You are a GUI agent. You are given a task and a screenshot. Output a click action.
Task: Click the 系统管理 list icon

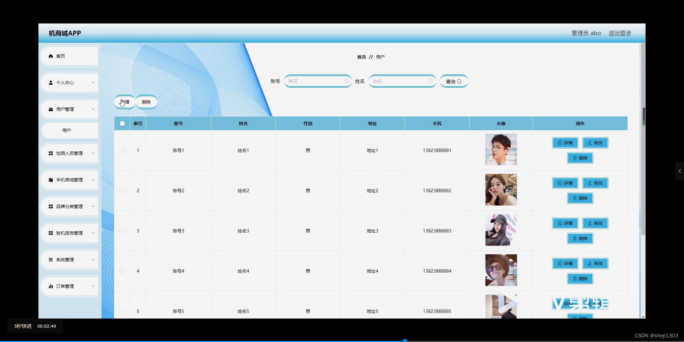click(50, 259)
